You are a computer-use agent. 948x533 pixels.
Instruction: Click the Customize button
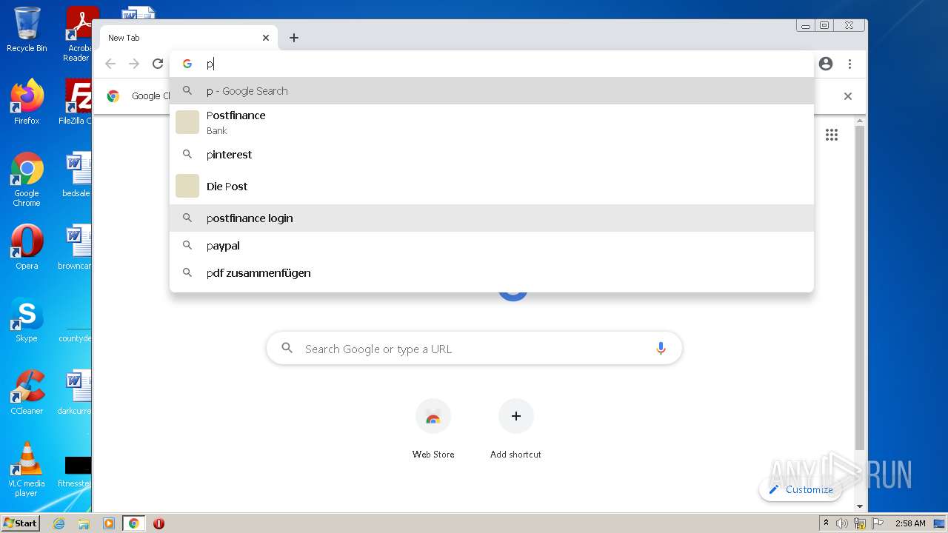(801, 489)
